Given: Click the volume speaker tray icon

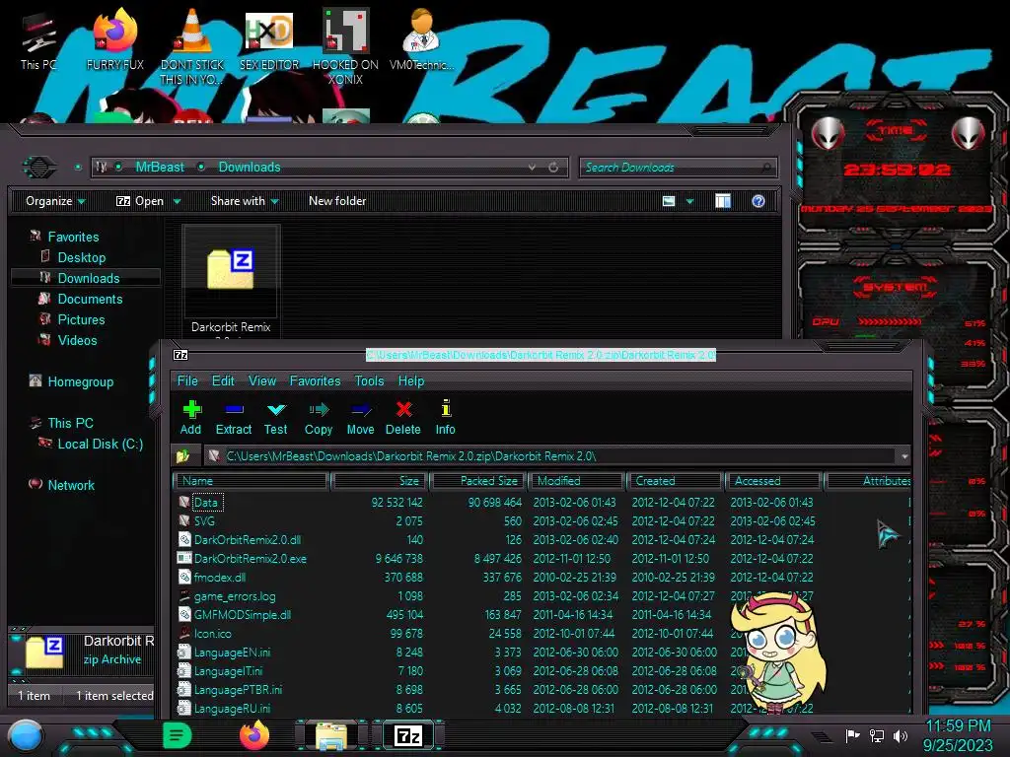Looking at the screenshot, I should pos(901,735).
